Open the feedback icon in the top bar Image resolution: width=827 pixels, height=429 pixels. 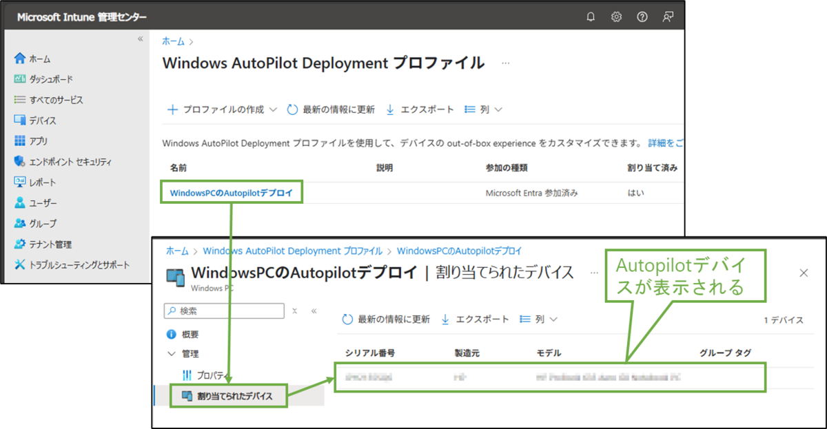[667, 17]
